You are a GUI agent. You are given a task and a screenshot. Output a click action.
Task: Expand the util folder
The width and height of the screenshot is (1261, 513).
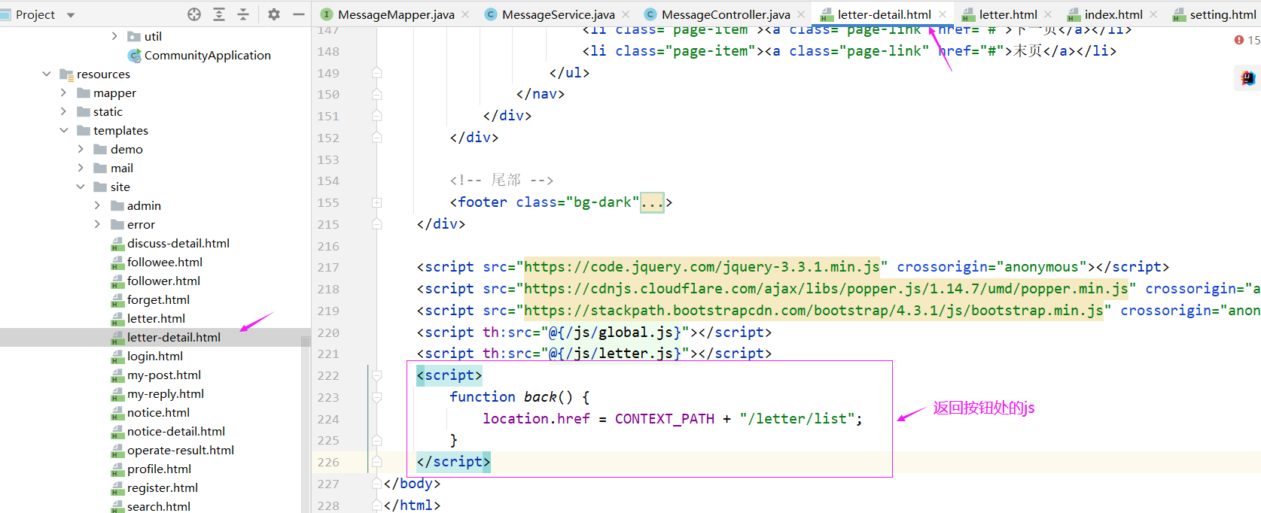[x=114, y=36]
